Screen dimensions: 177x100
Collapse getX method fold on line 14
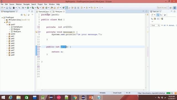pyautogui.click(x=40, y=47)
